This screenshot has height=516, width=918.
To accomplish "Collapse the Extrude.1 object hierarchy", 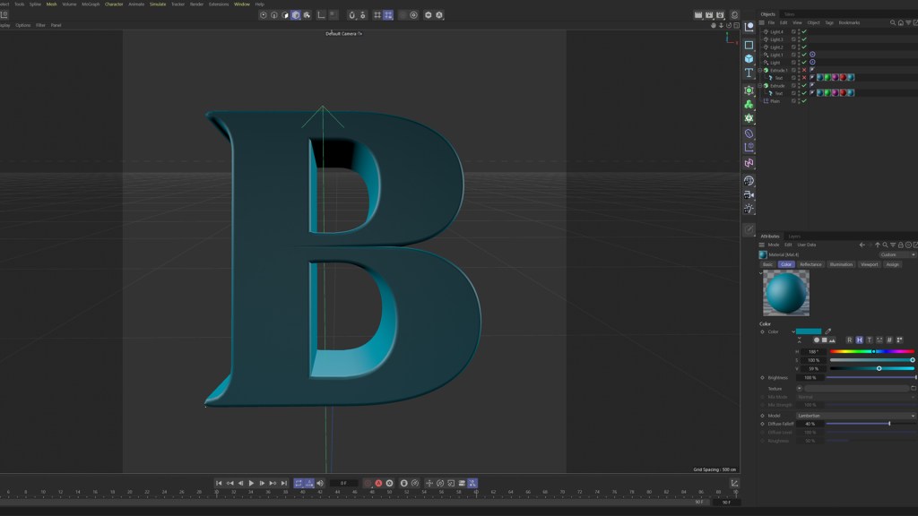I will pyautogui.click(x=760, y=70).
